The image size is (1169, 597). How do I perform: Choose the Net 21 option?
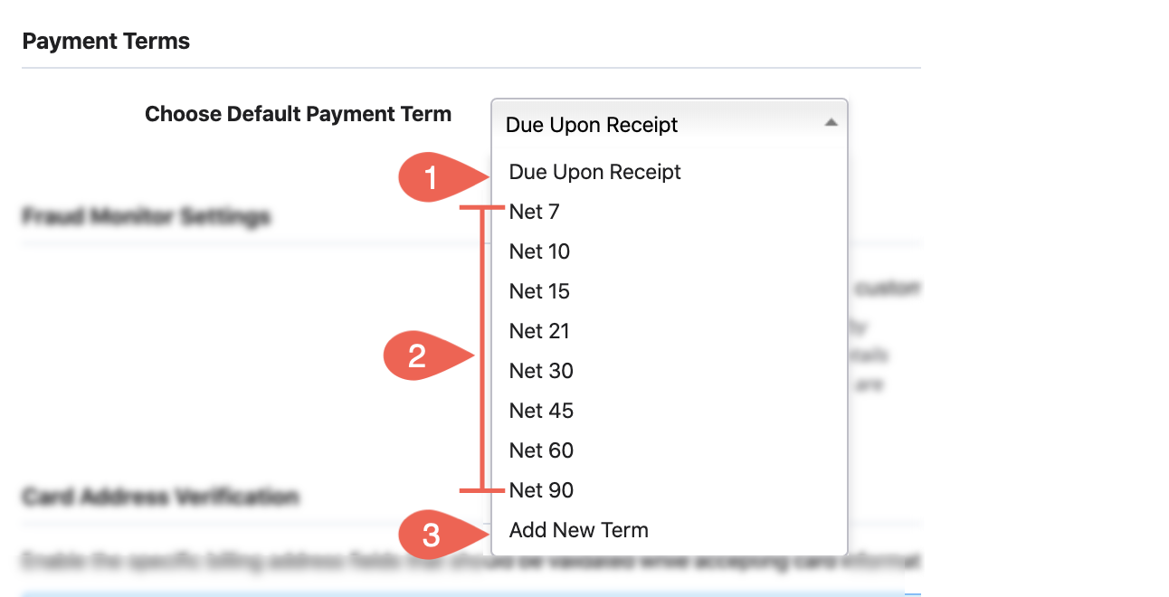click(x=670, y=331)
